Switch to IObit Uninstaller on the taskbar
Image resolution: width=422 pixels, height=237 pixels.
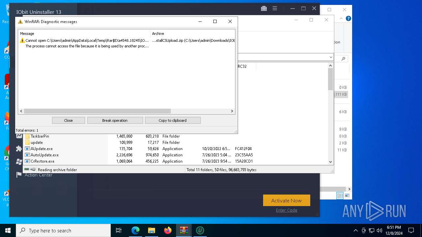(x=200, y=230)
